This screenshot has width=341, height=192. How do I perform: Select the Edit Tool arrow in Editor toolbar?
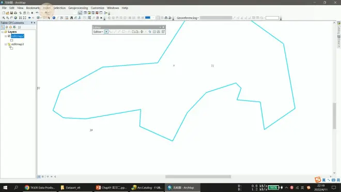tap(106, 32)
